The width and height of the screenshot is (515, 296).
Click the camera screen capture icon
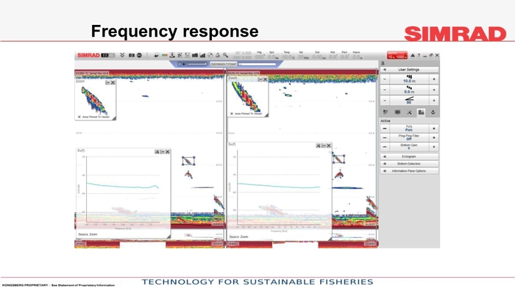132,55
